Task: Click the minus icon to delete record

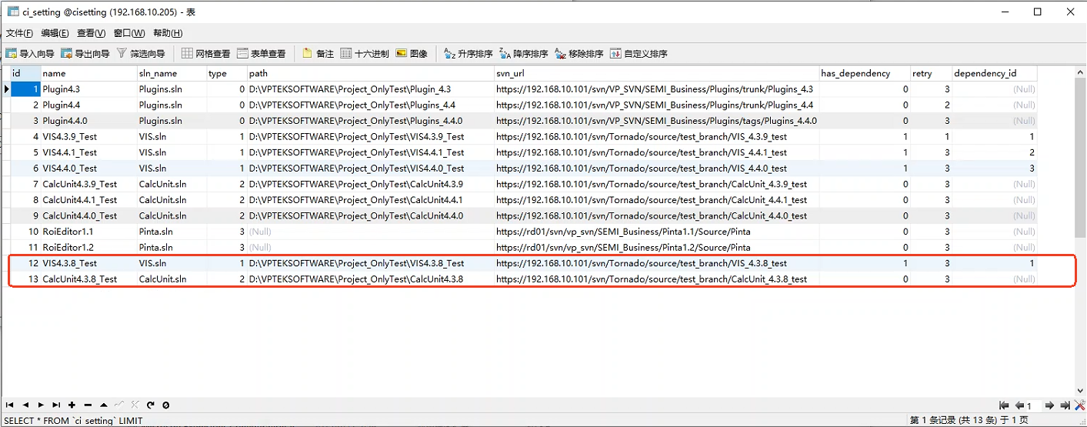Action: [x=88, y=405]
